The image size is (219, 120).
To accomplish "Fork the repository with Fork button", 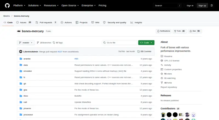I will coord(180,31).
